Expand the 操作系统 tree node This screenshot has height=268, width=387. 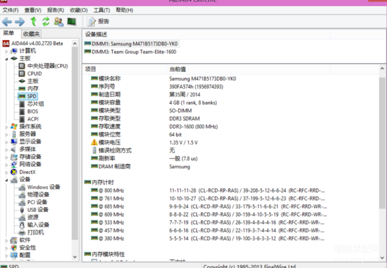7,127
